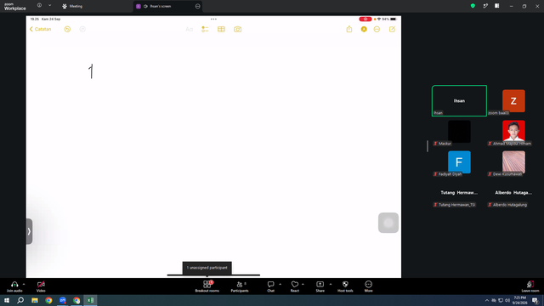Screen dimensions: 544x306
Task: Select Ahmad Majidul Hilham video tile
Action: (x=513, y=132)
